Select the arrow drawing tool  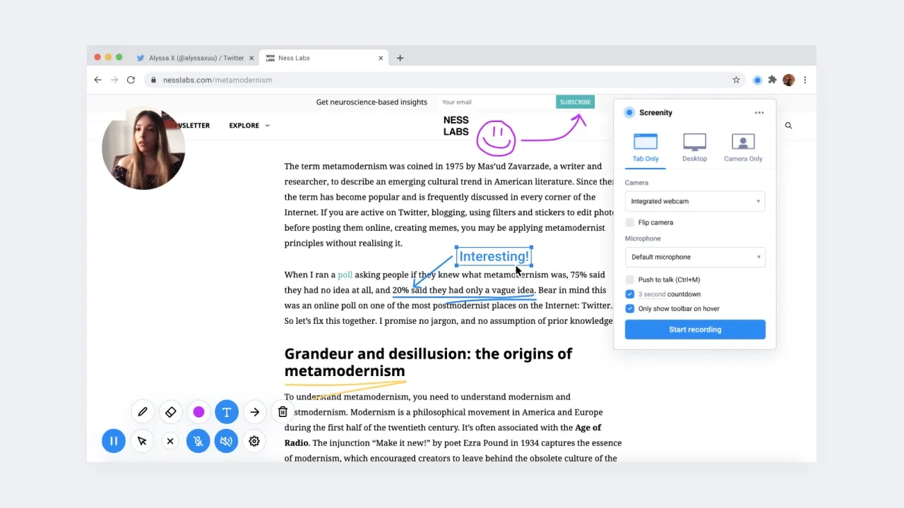[x=254, y=412]
